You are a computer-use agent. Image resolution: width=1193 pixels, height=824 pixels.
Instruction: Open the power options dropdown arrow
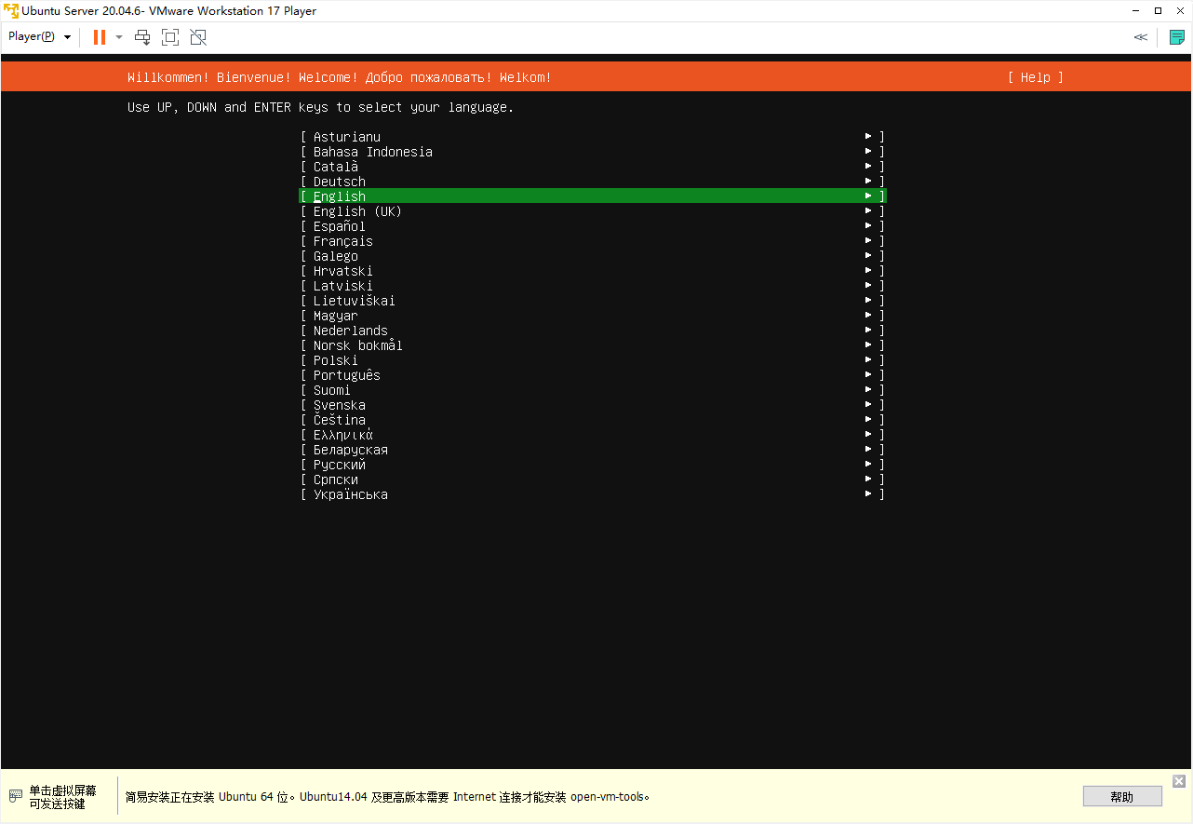[119, 37]
